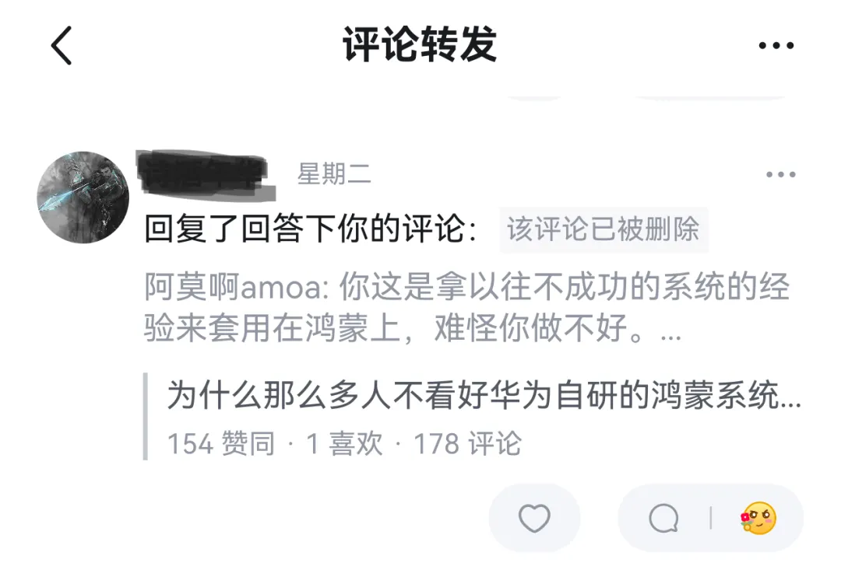
Task: Tap the gray quote bar beside question
Action: (146, 416)
